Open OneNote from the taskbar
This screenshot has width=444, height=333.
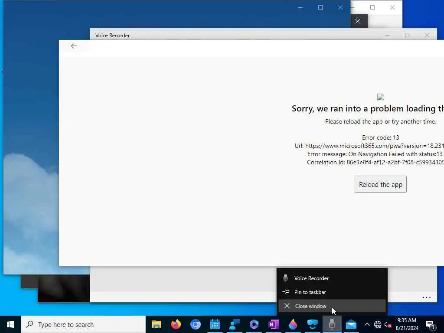274,324
